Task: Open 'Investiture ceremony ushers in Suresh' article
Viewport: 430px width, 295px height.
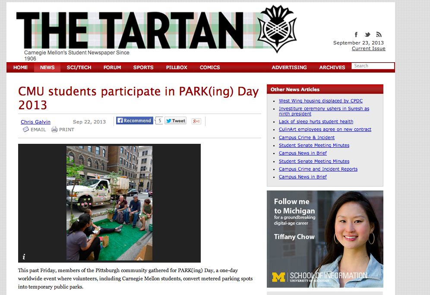Action: [324, 111]
